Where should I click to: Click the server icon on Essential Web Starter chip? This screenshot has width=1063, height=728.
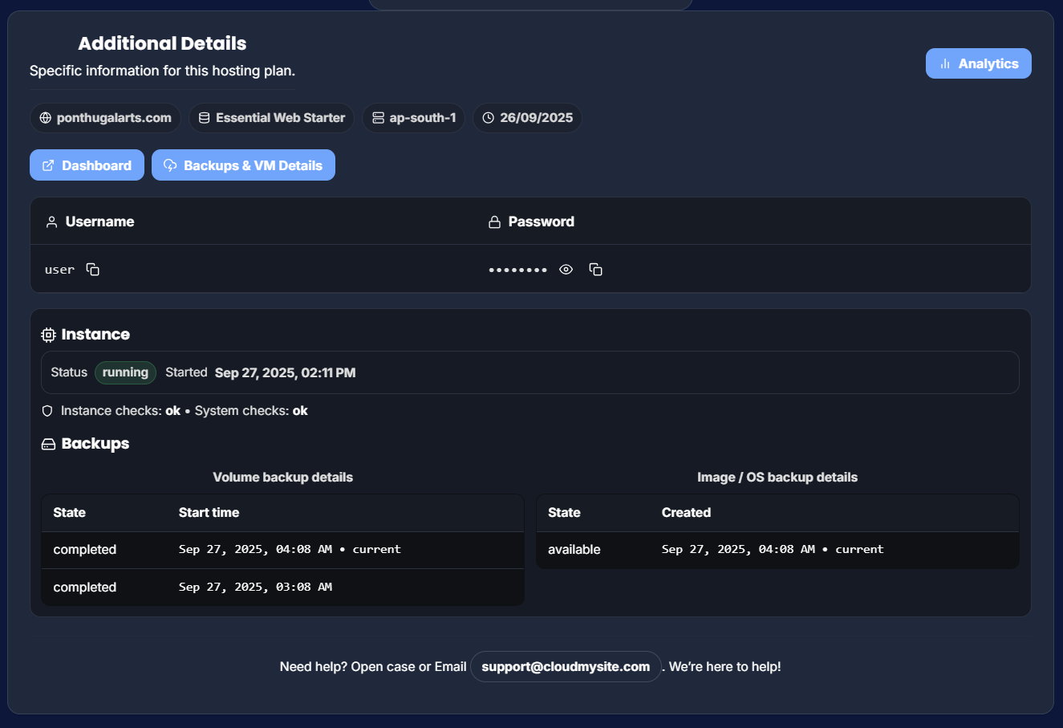(203, 117)
